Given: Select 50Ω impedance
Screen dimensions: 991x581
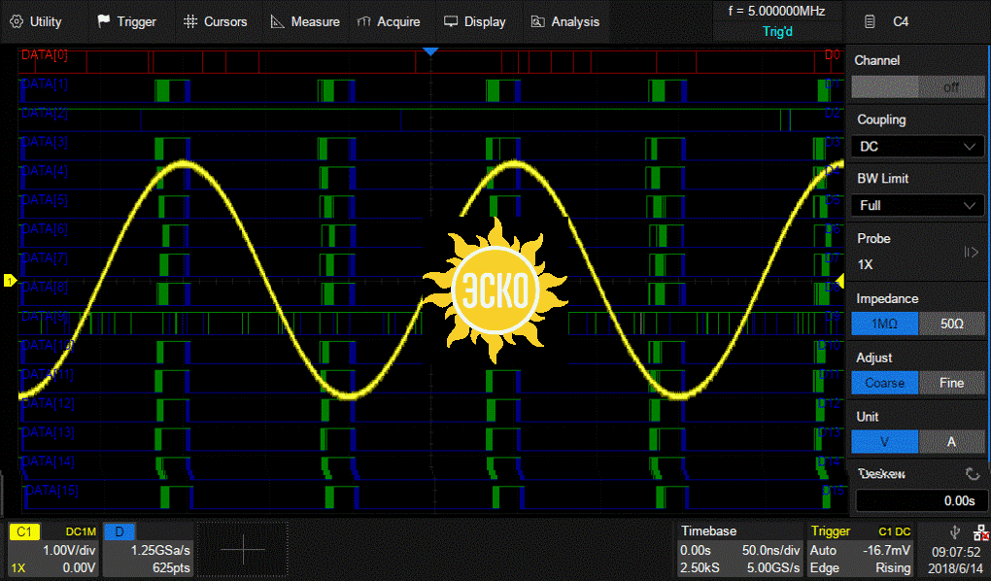Looking at the screenshot, I should (x=951, y=324).
